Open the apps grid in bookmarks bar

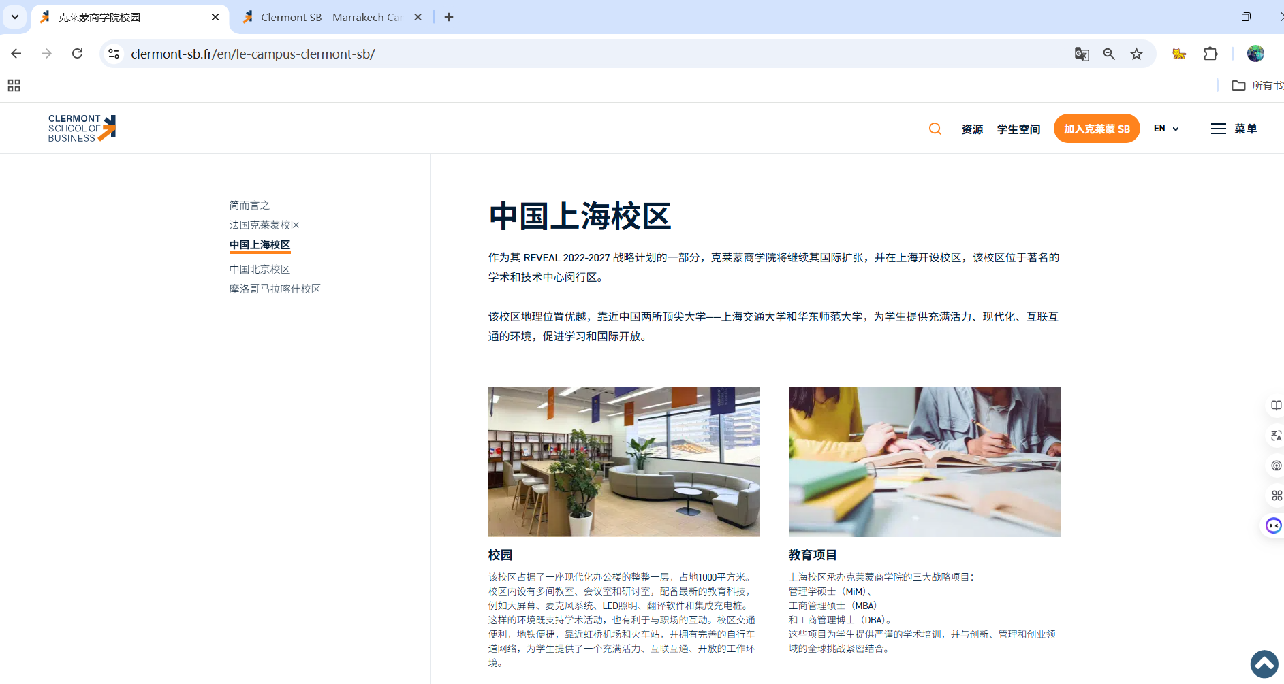14,85
